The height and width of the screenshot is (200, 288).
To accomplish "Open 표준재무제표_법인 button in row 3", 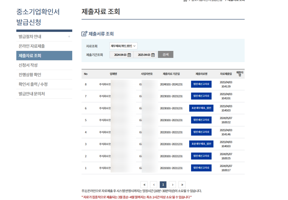I will pos(201,144).
